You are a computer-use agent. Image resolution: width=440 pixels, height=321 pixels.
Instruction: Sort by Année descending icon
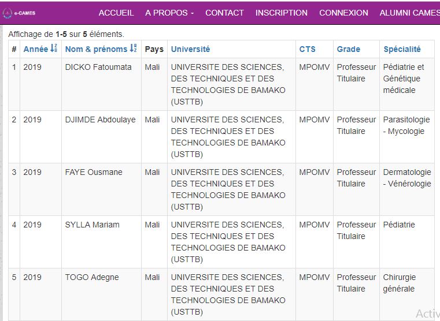coord(54,48)
